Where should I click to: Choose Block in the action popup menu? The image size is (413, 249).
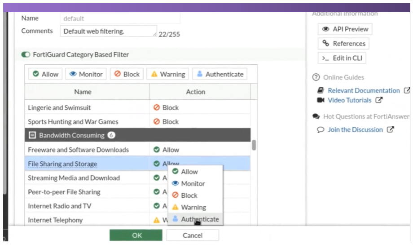(x=195, y=196)
